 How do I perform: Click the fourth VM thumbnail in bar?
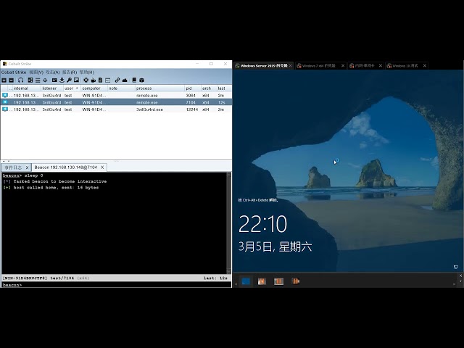coord(295,281)
